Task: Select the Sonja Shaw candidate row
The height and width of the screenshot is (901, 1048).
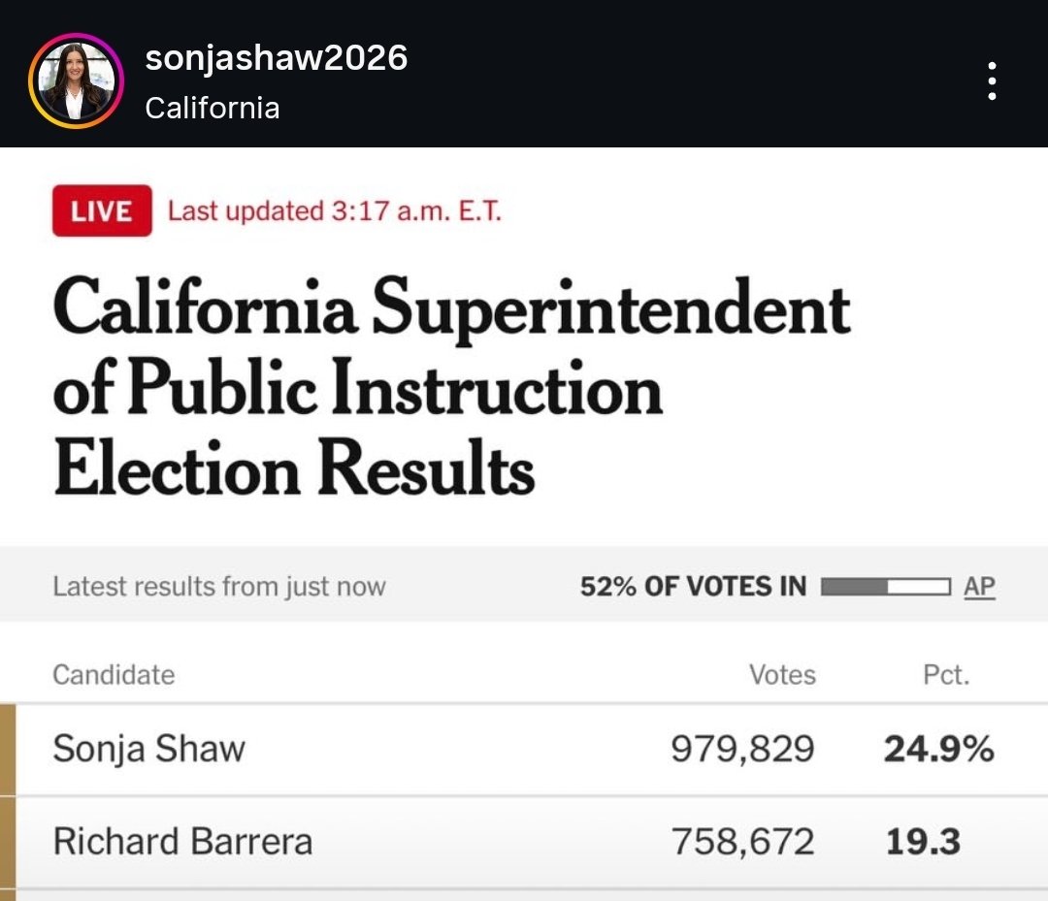Action: (524, 749)
